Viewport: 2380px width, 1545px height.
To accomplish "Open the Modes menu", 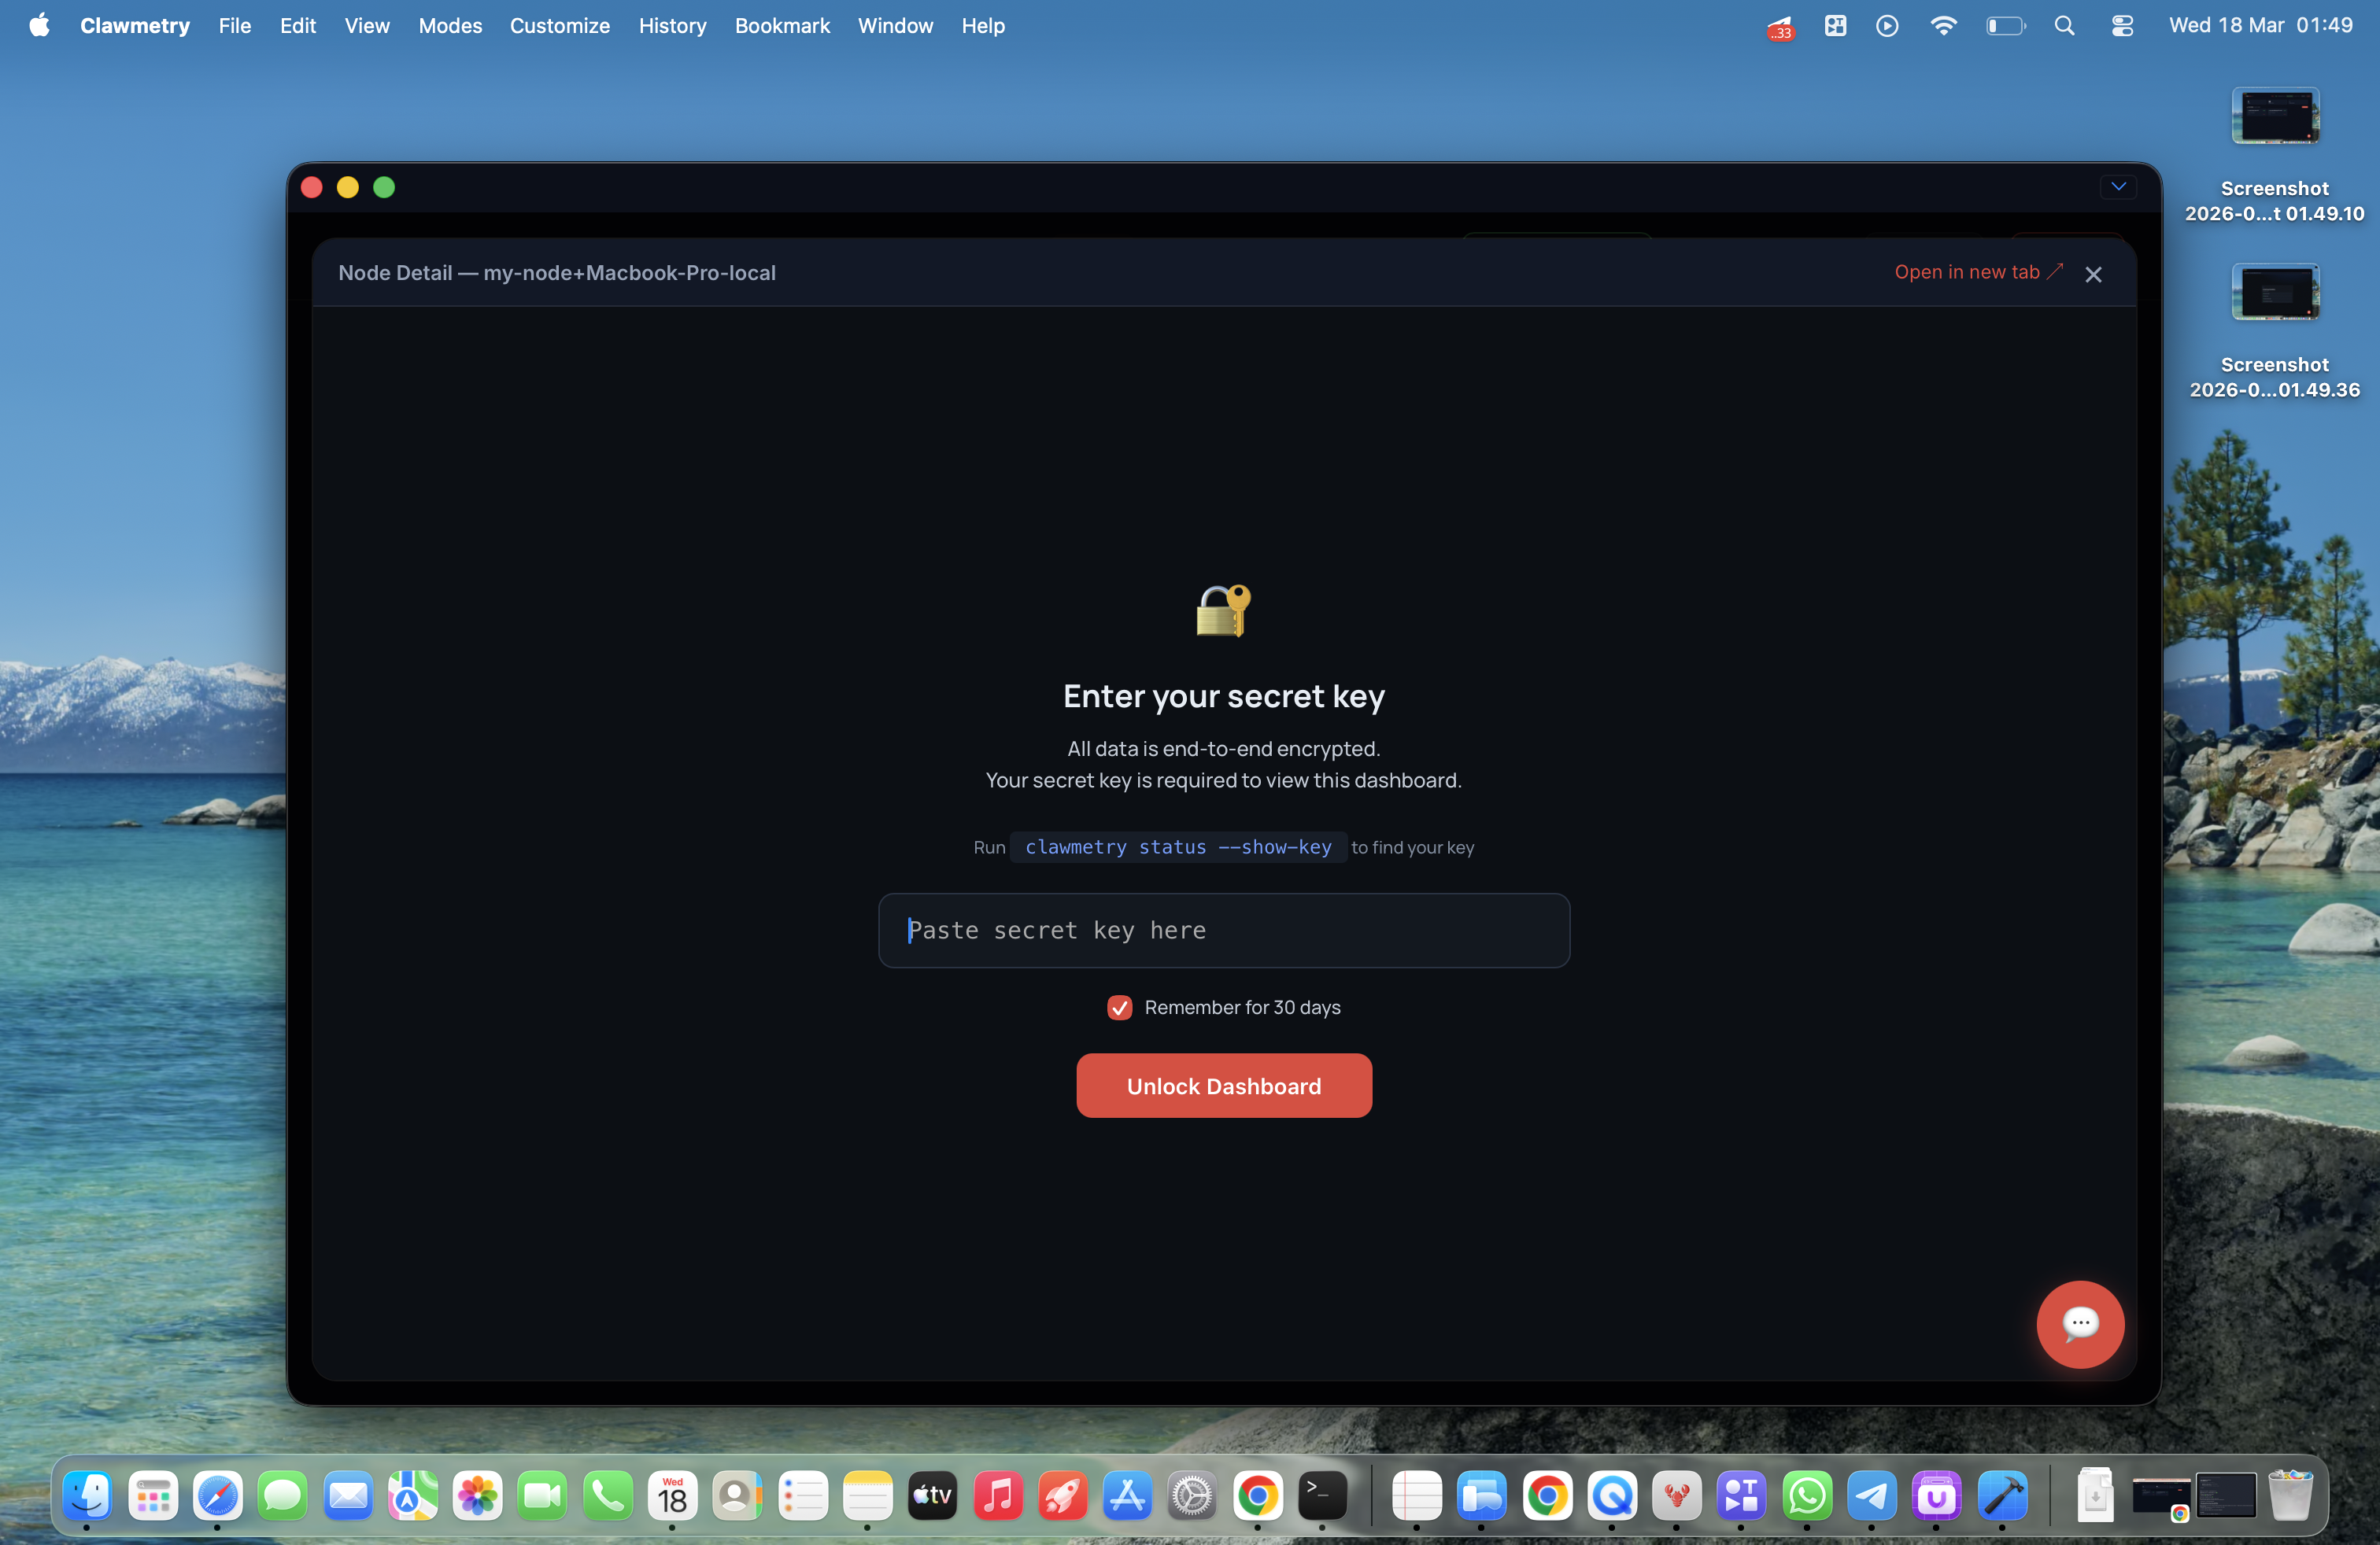I will point(450,26).
